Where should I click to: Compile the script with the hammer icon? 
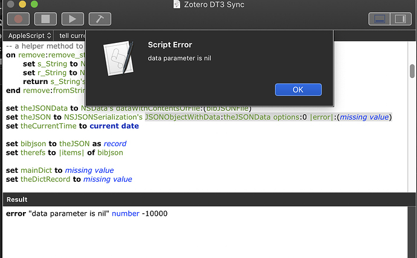pos(100,19)
